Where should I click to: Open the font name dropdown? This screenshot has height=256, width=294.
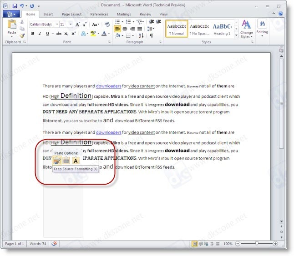[57, 25]
